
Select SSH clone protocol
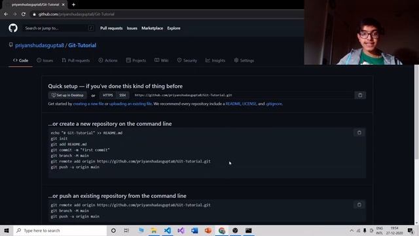point(122,95)
